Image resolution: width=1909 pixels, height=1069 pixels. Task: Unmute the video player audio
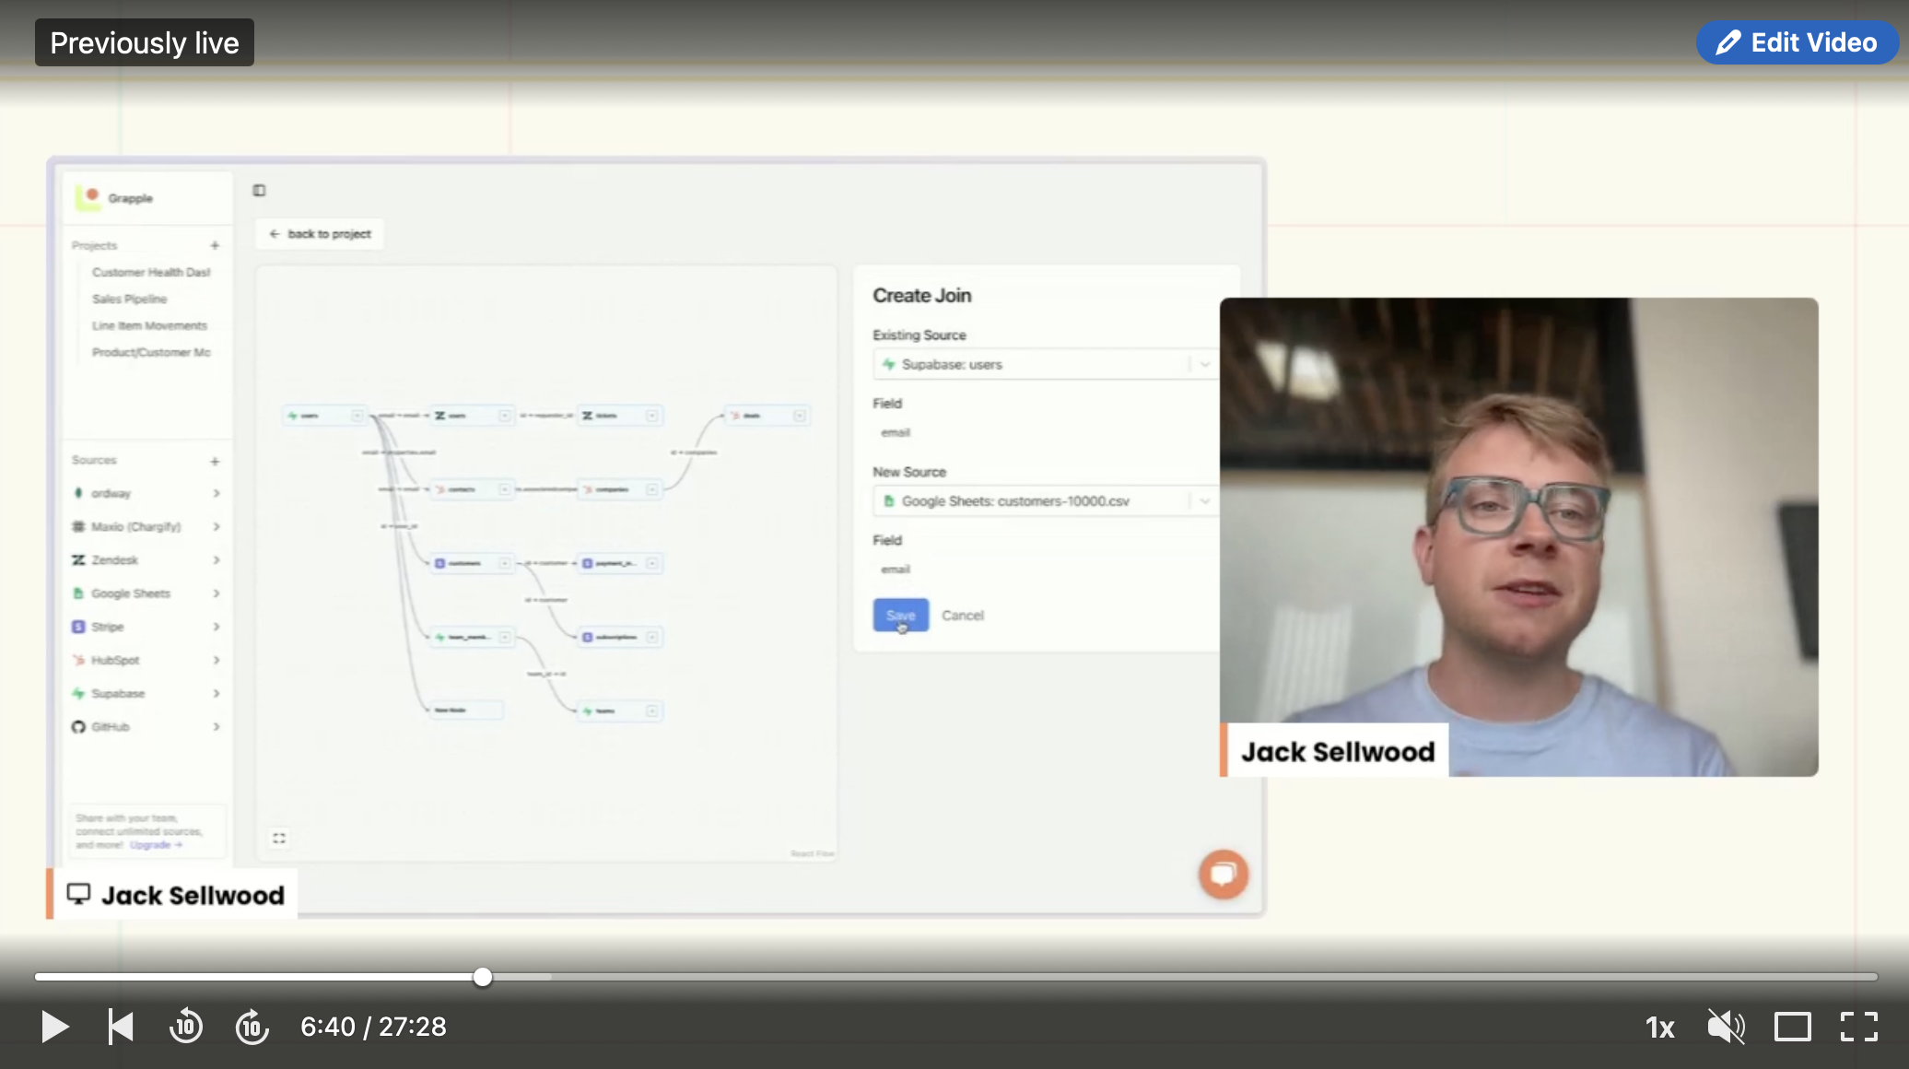click(x=1725, y=1026)
